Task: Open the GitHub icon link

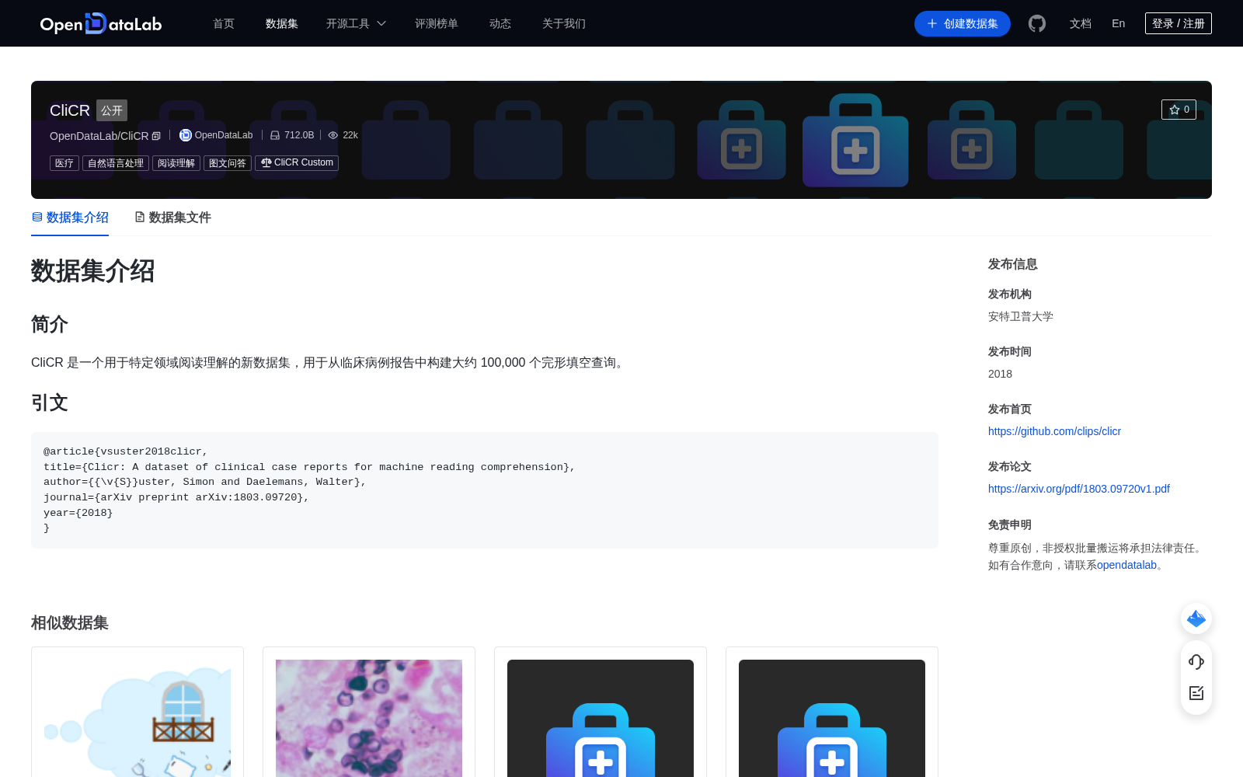Action: click(x=1037, y=23)
